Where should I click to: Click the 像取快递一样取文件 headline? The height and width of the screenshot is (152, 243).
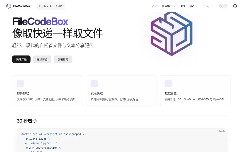point(57,33)
